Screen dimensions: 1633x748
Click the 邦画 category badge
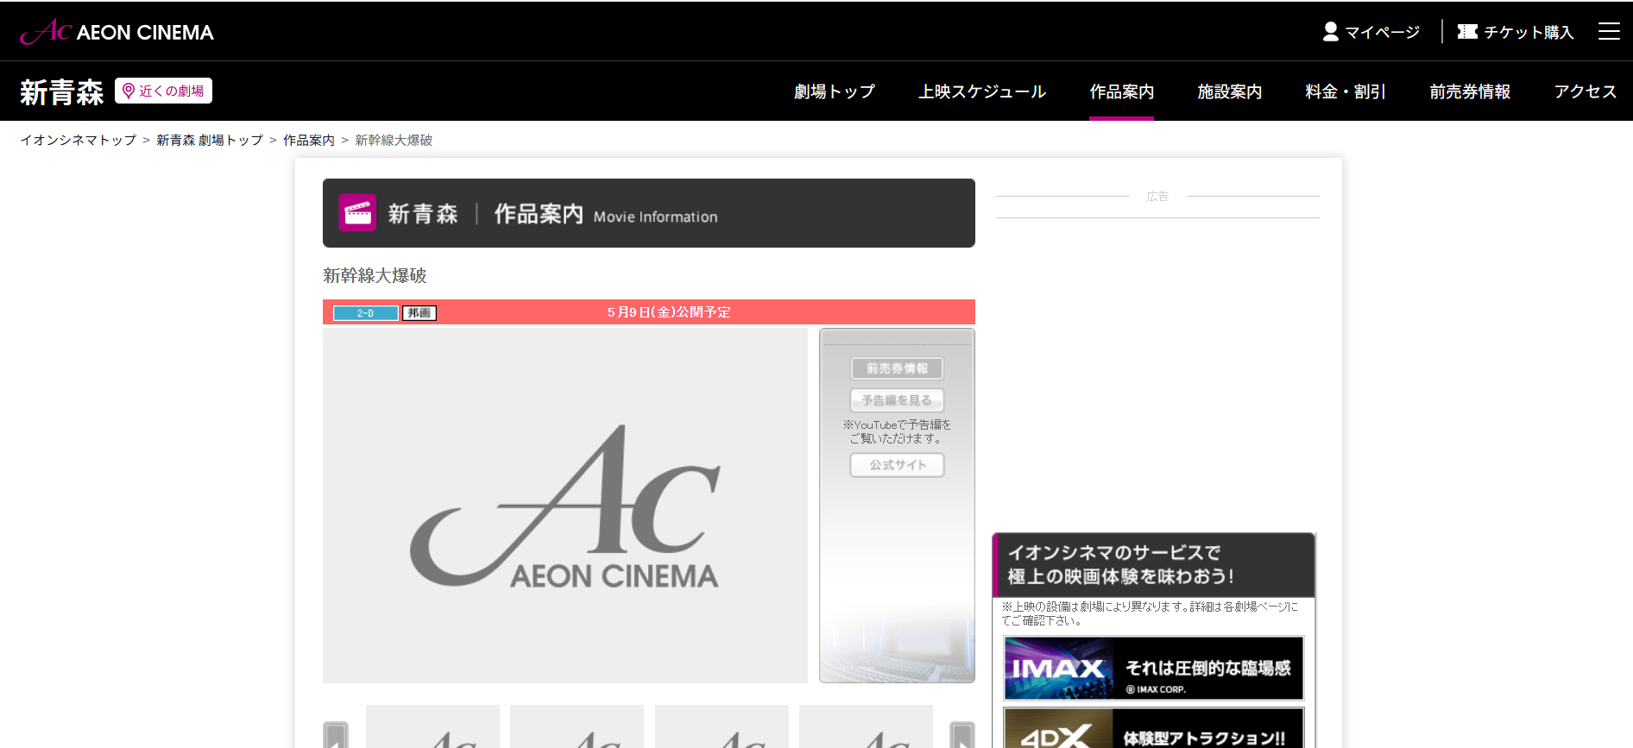pos(419,313)
